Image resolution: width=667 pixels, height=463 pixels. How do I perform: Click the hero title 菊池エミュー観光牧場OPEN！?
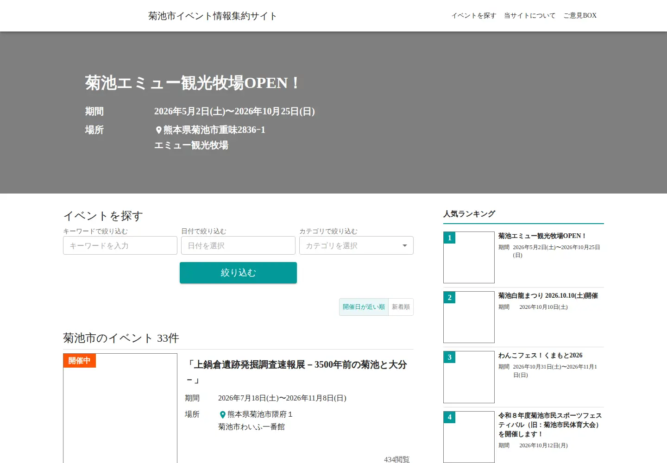click(193, 83)
